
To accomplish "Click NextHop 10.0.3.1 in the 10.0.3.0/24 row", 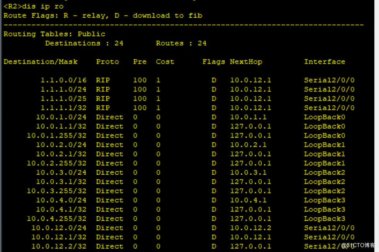I will (x=248, y=173).
